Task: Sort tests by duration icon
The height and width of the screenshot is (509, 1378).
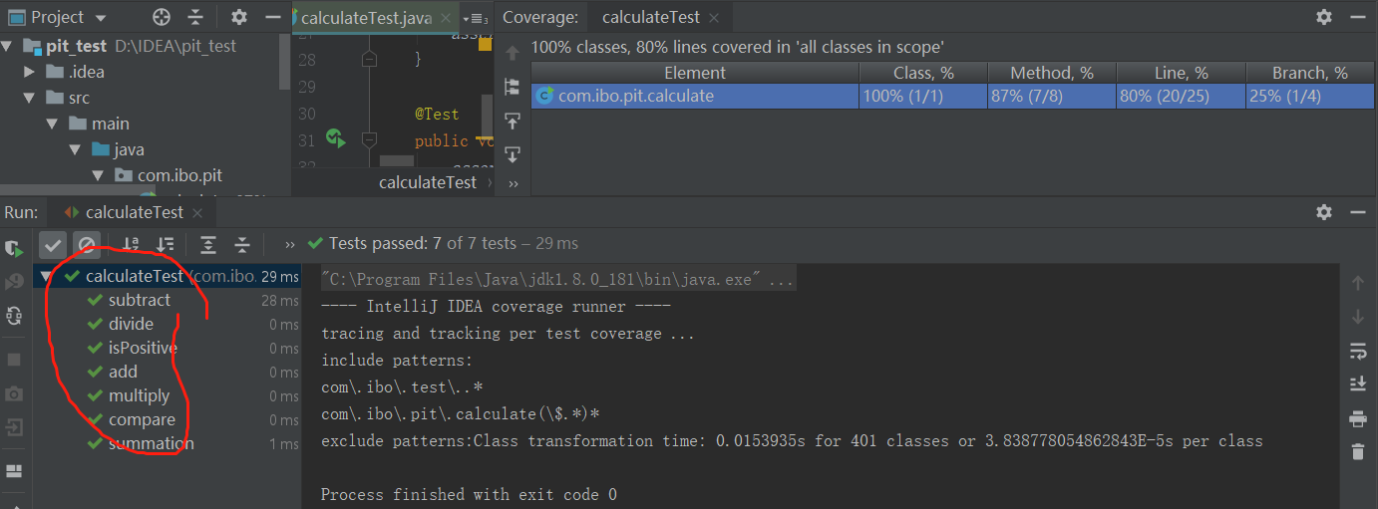Action: [x=165, y=244]
